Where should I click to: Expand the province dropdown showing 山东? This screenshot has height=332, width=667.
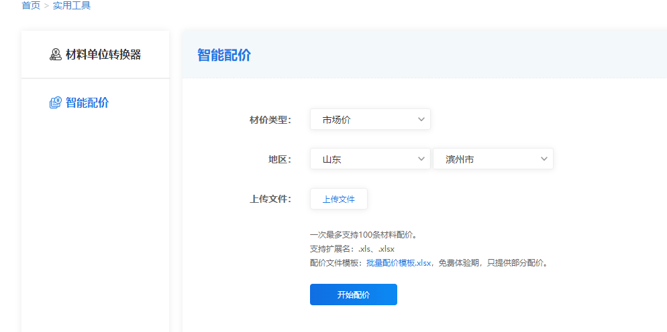coord(370,159)
